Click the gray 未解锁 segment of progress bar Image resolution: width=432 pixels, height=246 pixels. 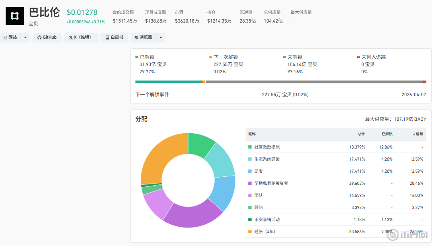point(314,82)
